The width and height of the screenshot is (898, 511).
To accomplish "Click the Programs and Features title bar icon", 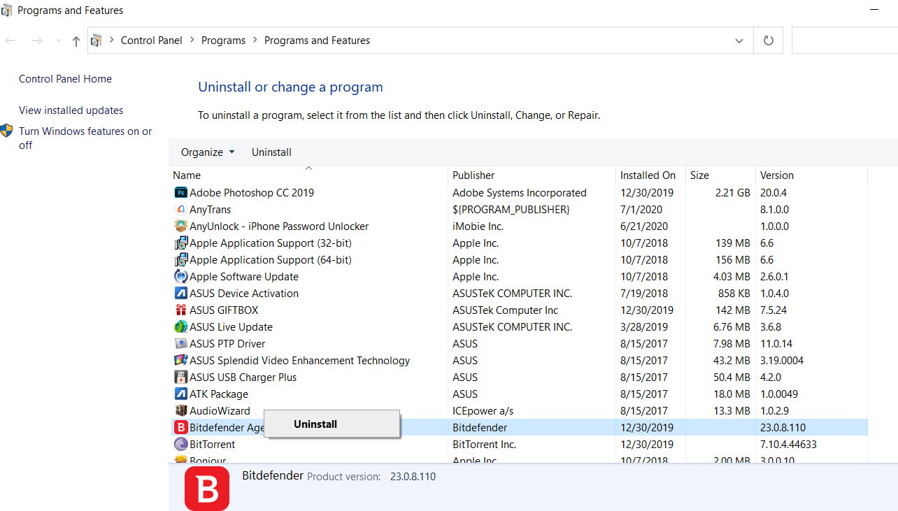I will [x=6, y=10].
